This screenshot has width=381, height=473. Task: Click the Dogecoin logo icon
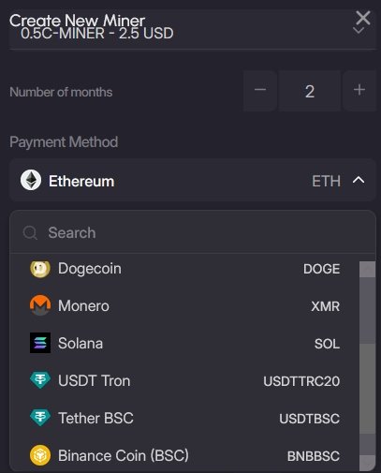40,268
